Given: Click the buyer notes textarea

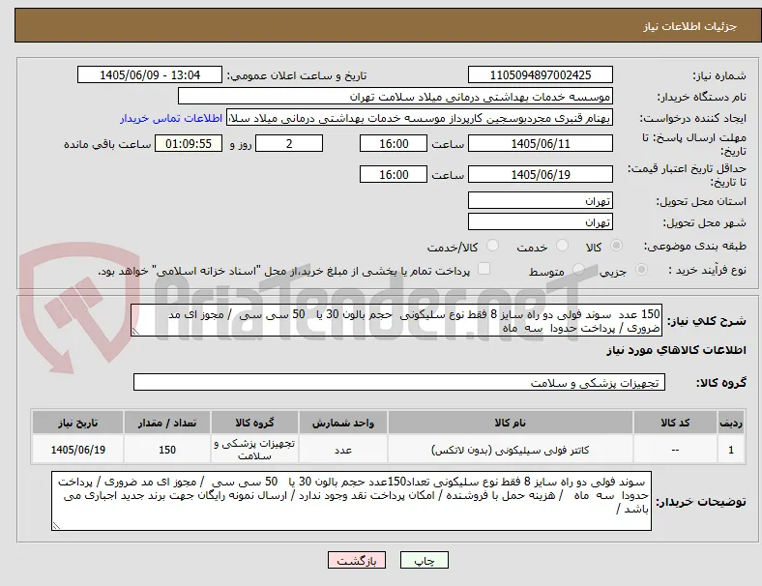Looking at the screenshot, I should coord(351,501).
